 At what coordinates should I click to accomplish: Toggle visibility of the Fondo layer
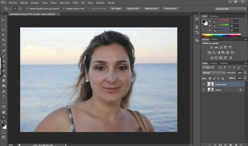tap(204, 90)
